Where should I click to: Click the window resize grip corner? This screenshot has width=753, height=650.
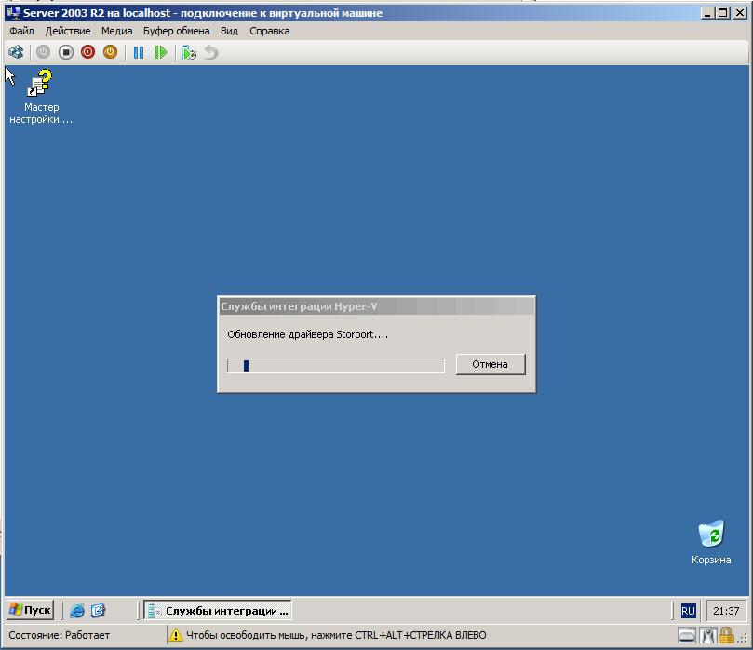pos(743,638)
